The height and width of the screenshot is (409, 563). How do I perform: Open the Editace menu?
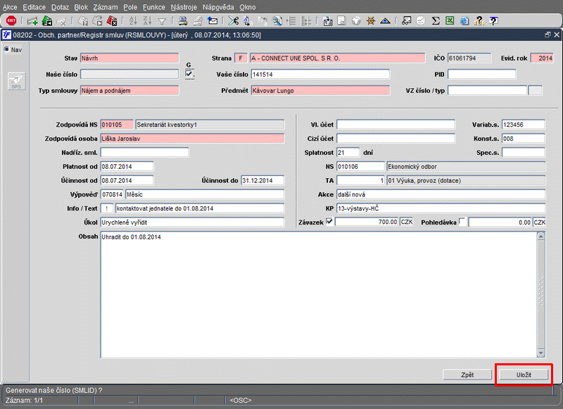[x=34, y=7]
